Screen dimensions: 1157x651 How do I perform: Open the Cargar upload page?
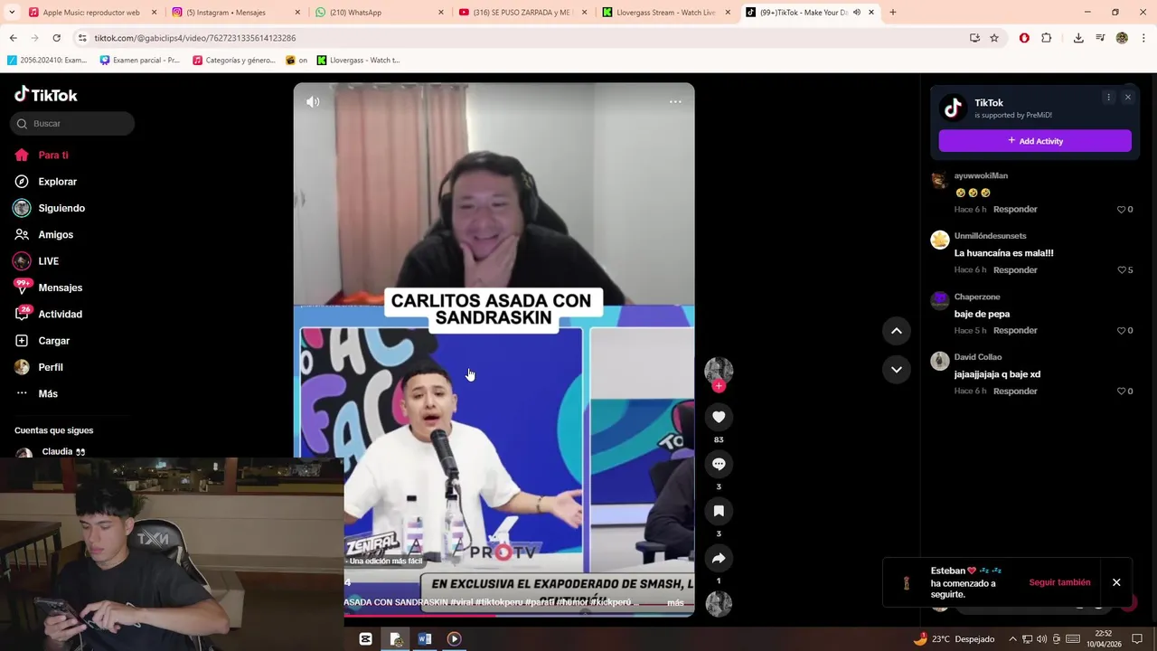(x=42, y=341)
